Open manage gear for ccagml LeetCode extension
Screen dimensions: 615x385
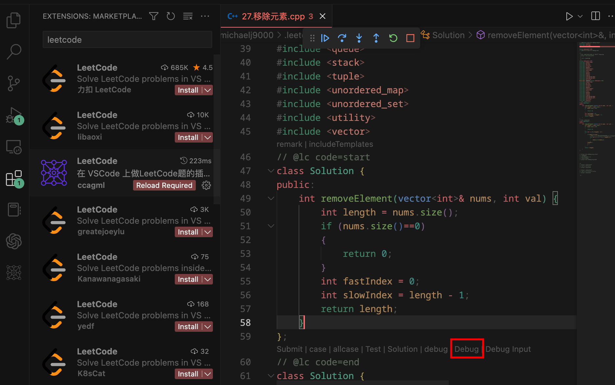point(206,185)
